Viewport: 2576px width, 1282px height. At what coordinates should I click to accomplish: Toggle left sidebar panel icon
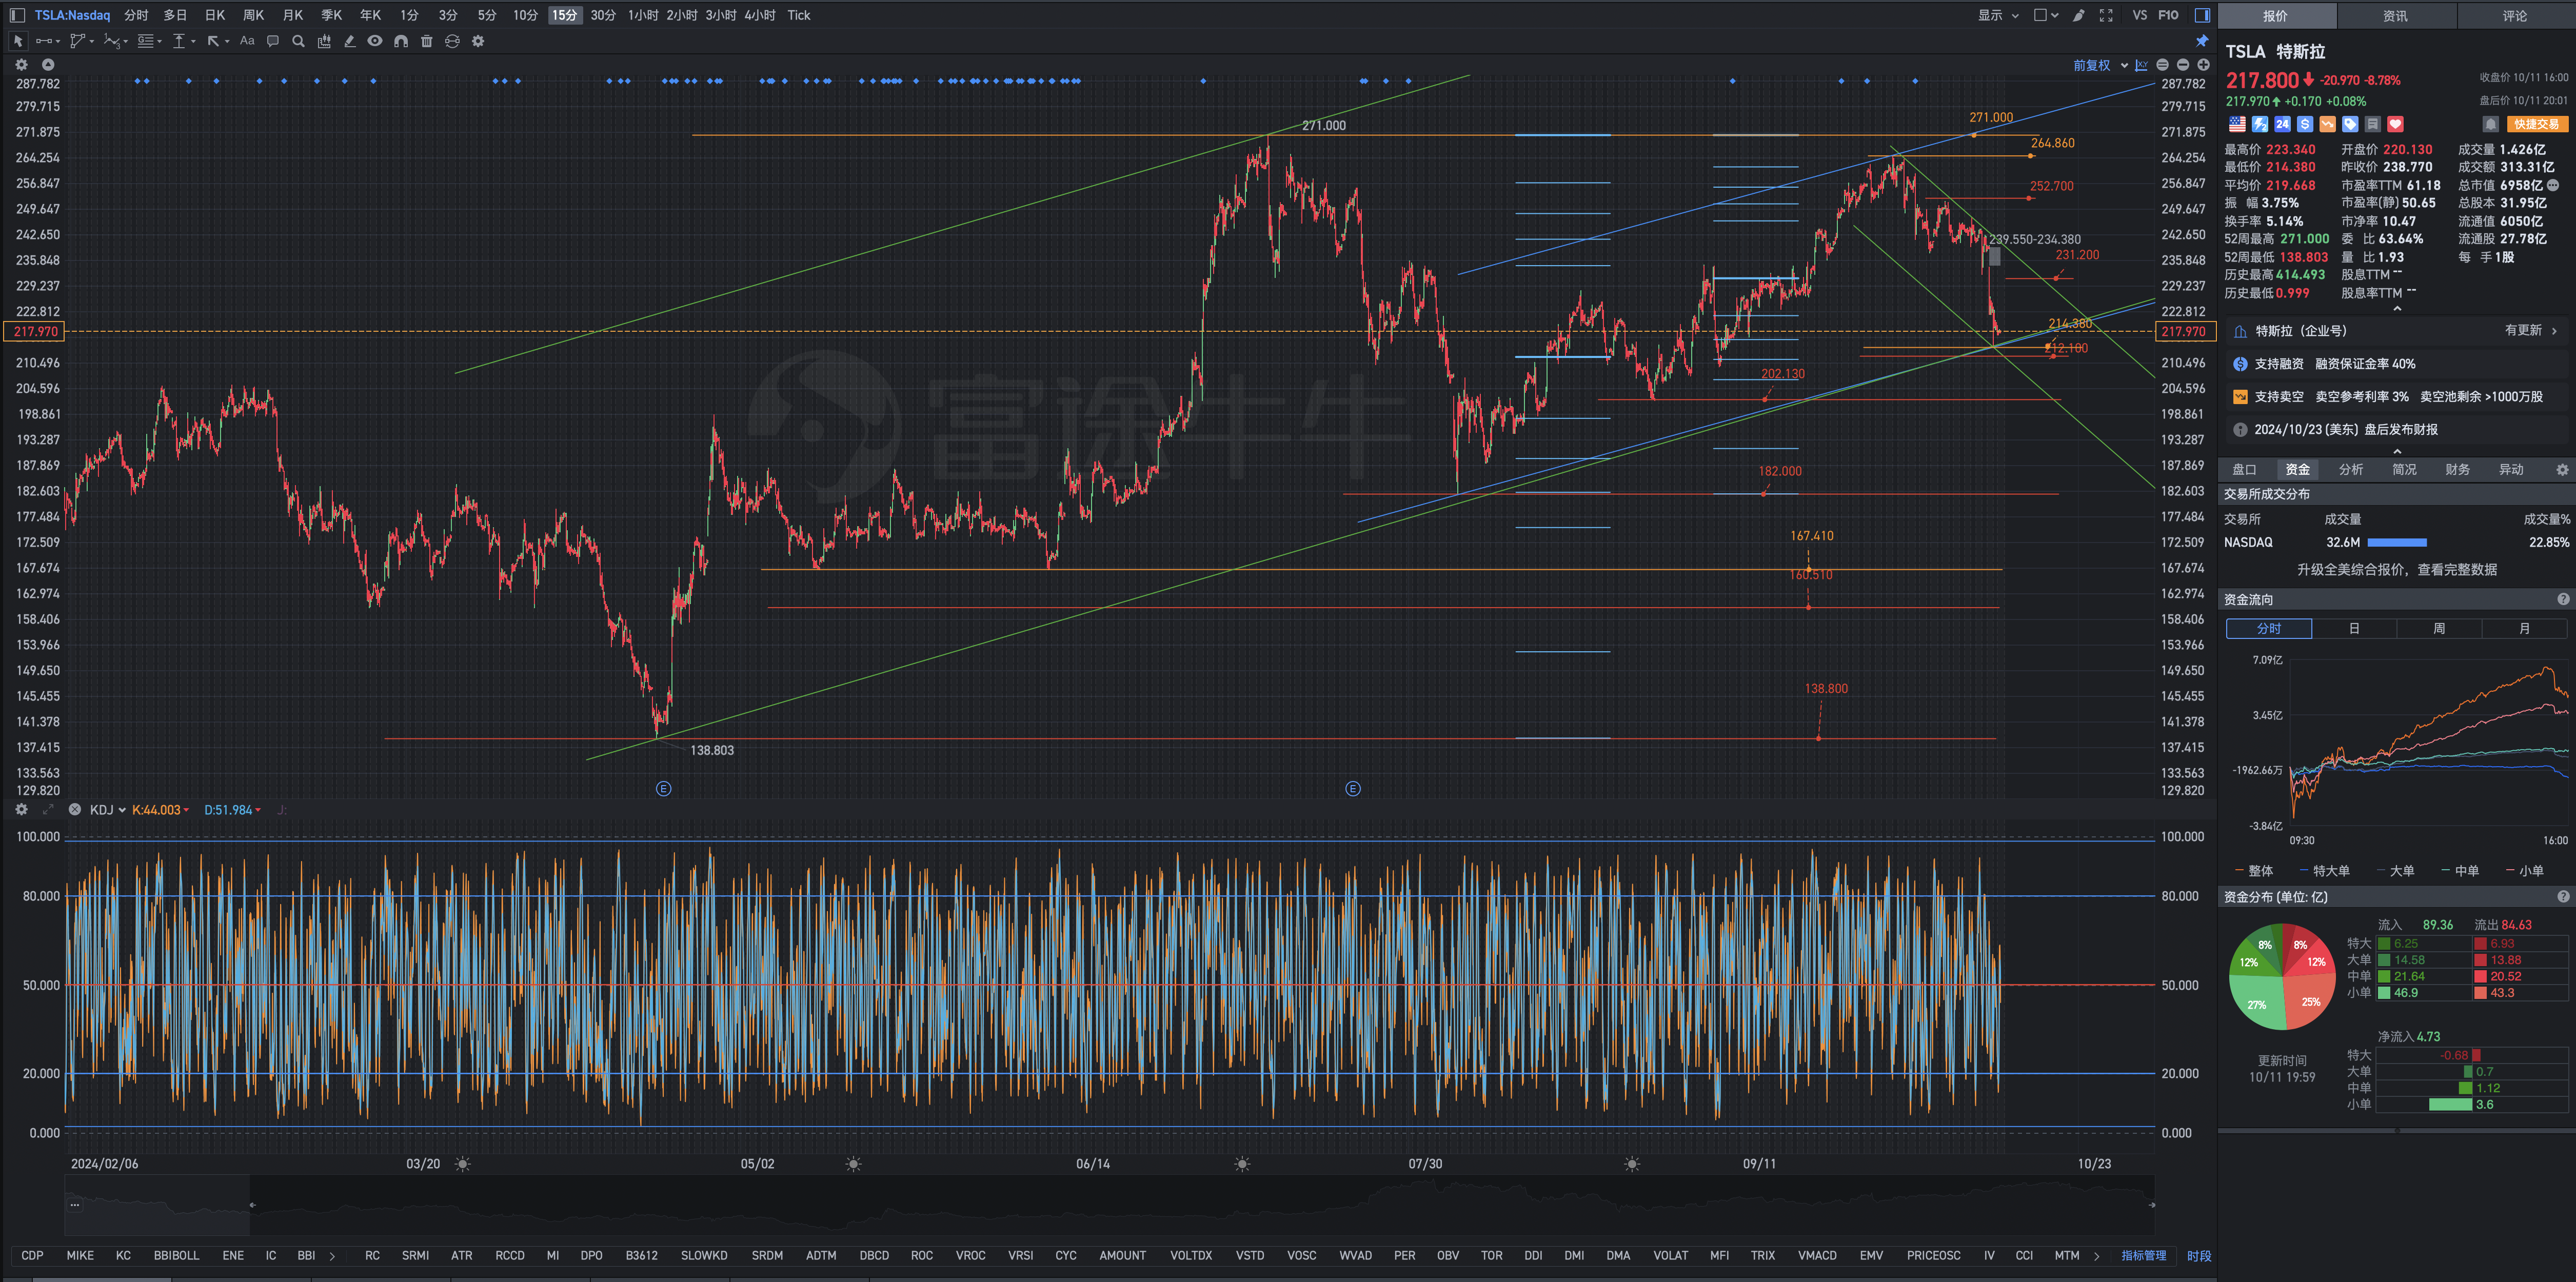[17, 15]
